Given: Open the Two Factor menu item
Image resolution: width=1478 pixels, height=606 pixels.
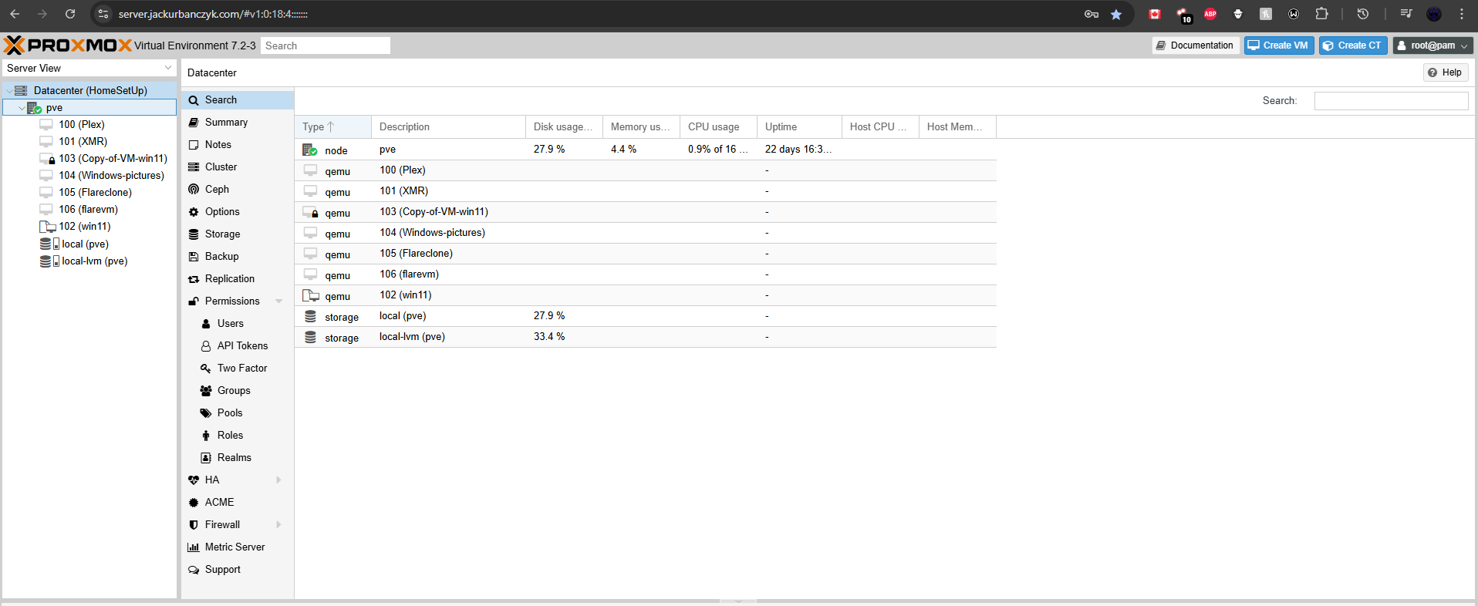Looking at the screenshot, I should pos(241,369).
